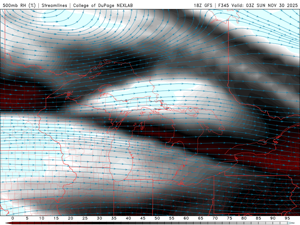300x225 pixels.
Task: Pick the "35" value on the legend
Action: 114,218
